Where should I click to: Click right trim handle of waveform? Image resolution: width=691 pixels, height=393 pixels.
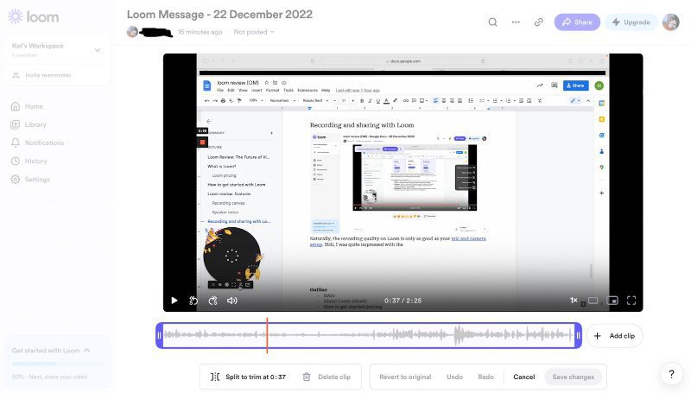click(578, 335)
